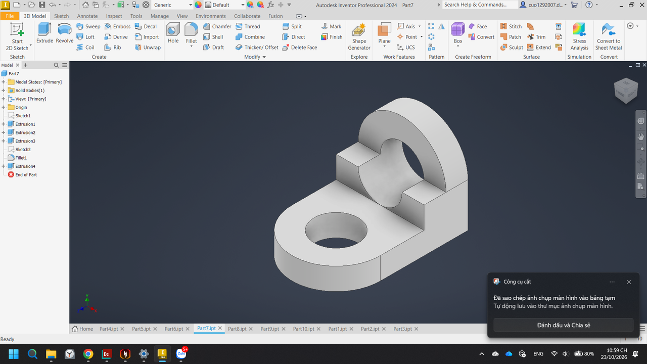Click the Delete Face tool
The width and height of the screenshot is (647, 364).
(300, 48)
